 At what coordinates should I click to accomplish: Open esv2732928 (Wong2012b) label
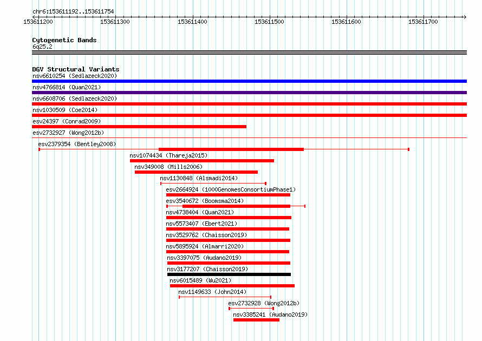(264, 303)
